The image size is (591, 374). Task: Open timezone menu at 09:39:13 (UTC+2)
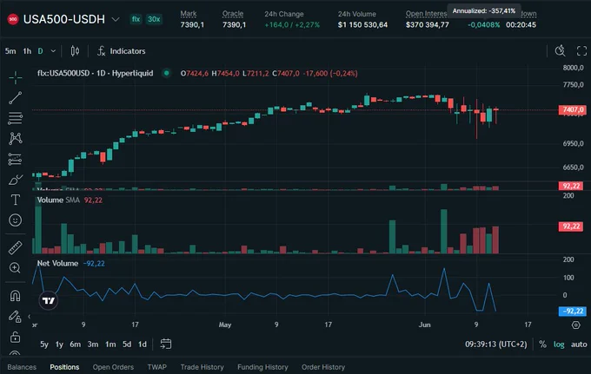(496, 344)
